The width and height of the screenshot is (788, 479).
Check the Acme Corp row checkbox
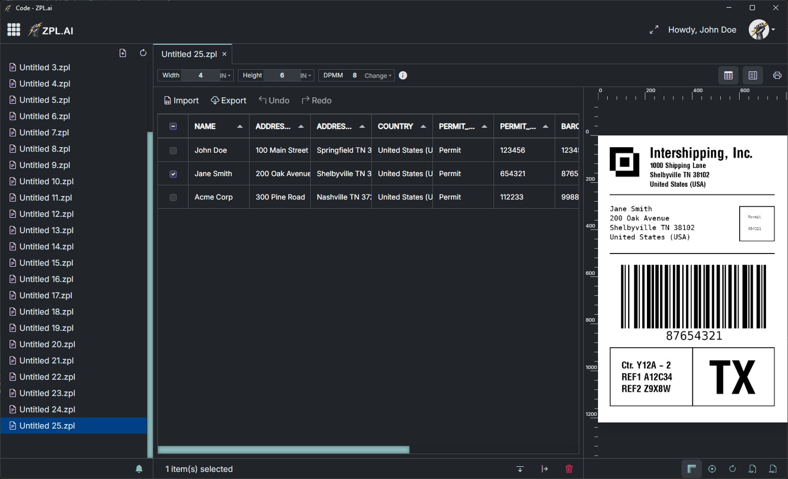[x=173, y=197]
